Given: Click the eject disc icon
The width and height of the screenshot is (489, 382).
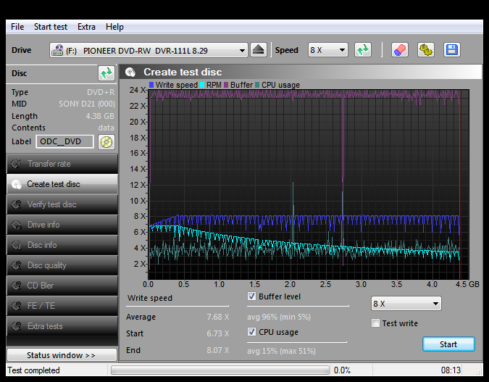Looking at the screenshot, I should point(258,50).
